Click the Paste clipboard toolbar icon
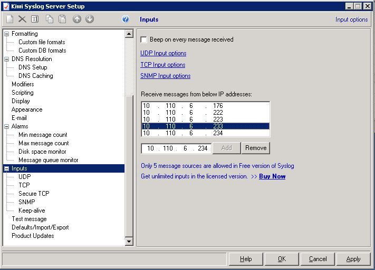Screen dimensions: 375x270 pos(62,19)
